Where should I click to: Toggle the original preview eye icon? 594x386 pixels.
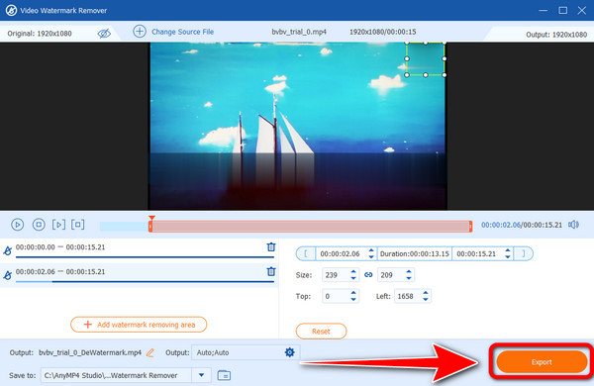coord(104,34)
